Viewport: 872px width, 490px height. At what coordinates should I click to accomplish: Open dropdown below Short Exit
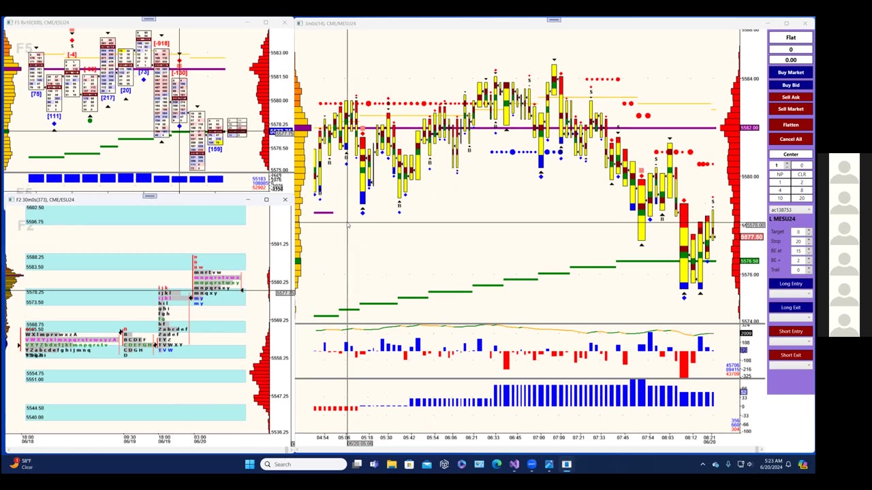790,365
